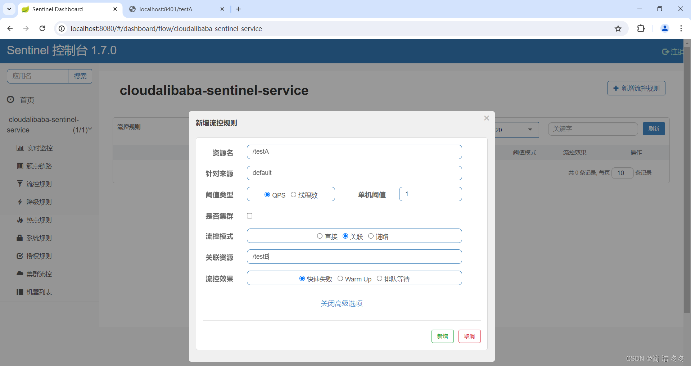Image resolution: width=691 pixels, height=366 pixels.
Task: Click the 新增流控规则 button at top right
Action: tap(636, 88)
